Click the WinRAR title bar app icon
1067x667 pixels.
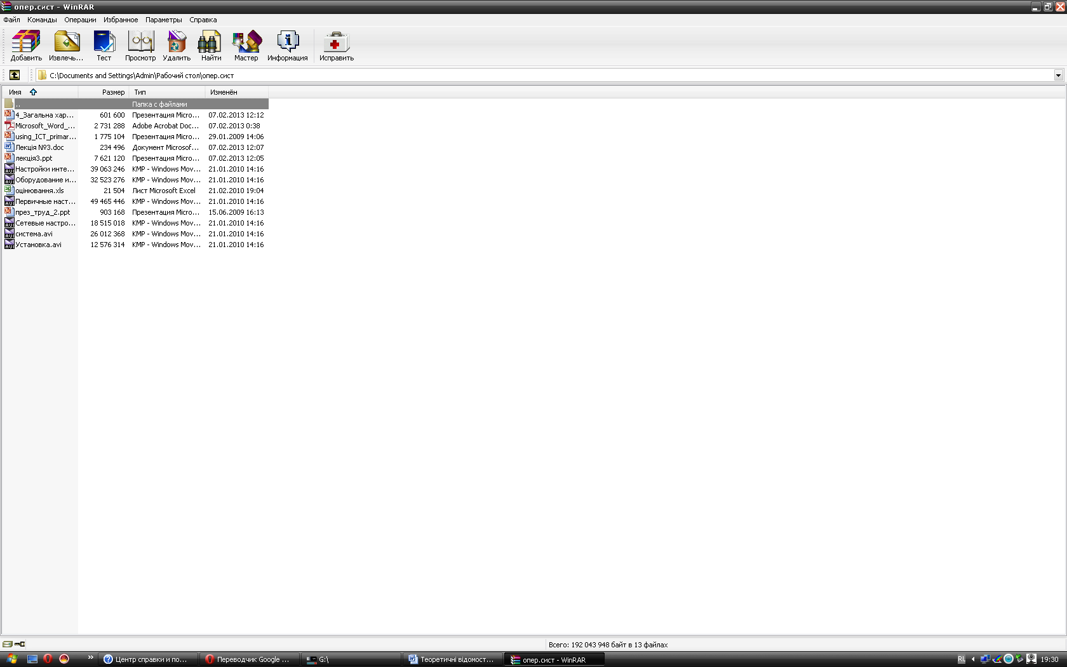(x=6, y=6)
